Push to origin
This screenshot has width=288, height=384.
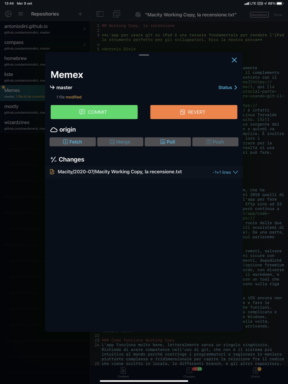(215, 142)
